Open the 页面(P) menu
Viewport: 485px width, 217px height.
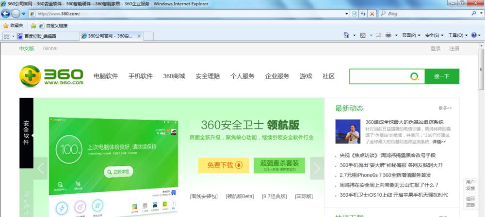point(411,35)
